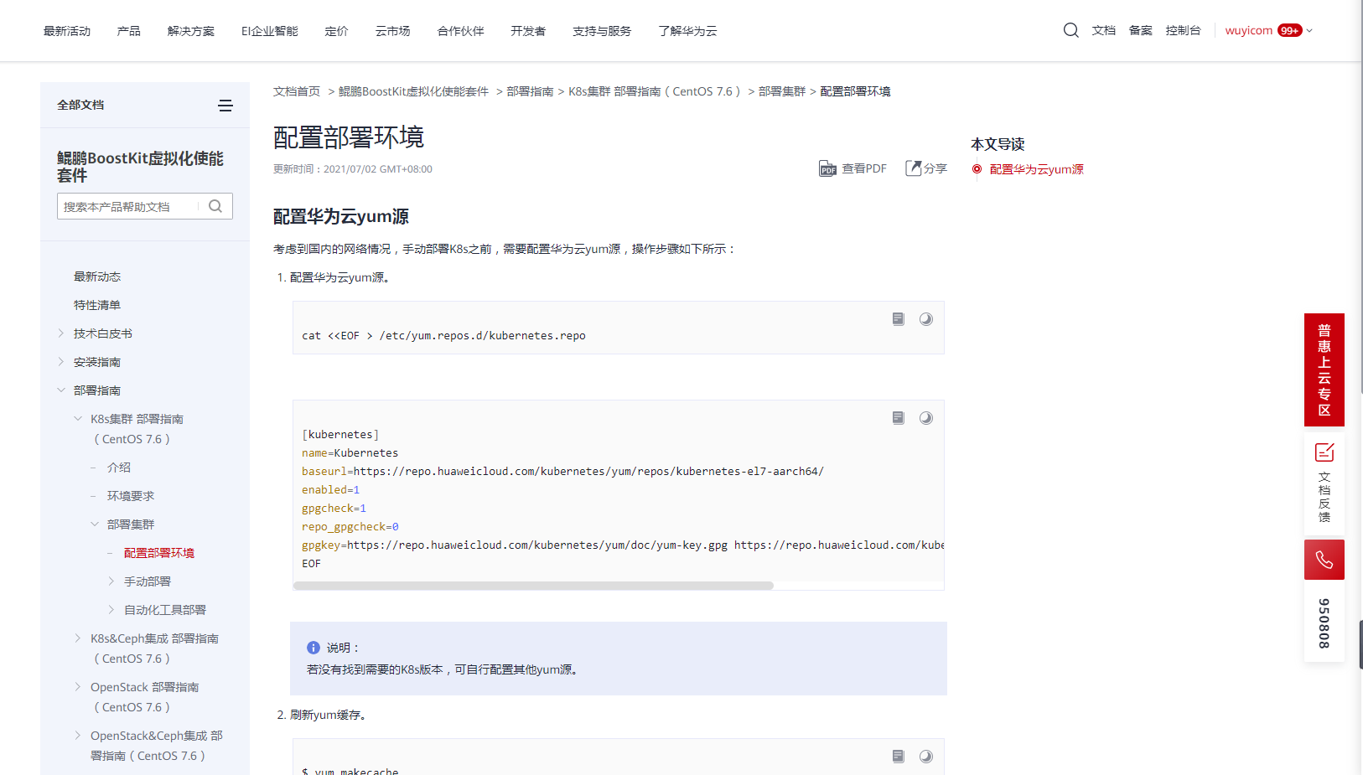Toggle dark theme on the cat <<EOF code block
The height and width of the screenshot is (775, 1363).
(925, 319)
